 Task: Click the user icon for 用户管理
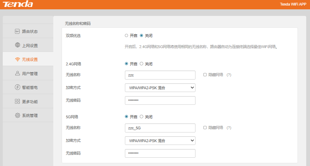point(17,73)
